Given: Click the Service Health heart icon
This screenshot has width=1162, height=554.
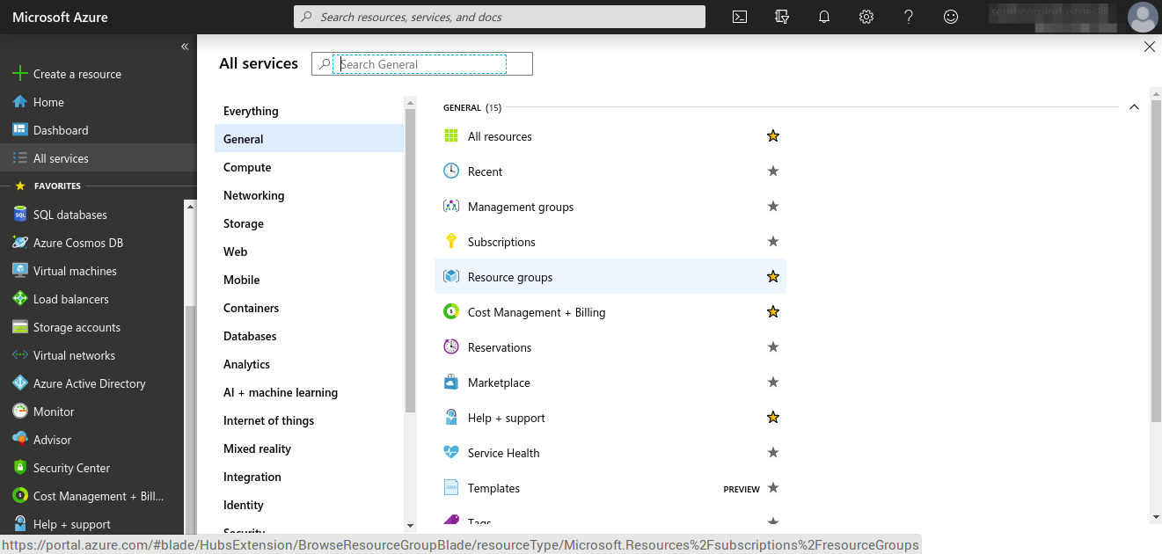Looking at the screenshot, I should pos(451,453).
